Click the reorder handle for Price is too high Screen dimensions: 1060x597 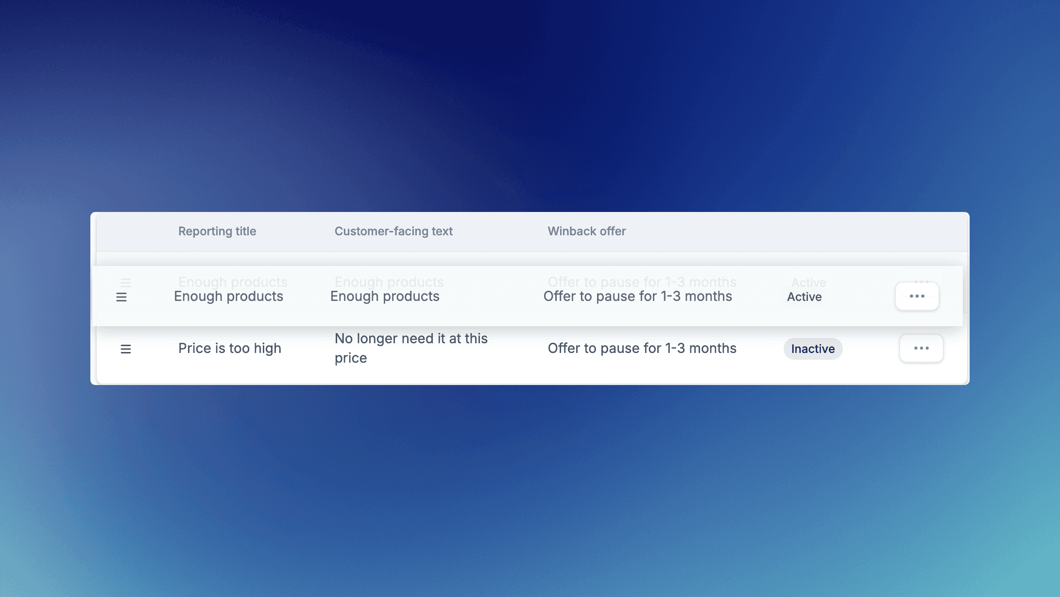(x=126, y=349)
